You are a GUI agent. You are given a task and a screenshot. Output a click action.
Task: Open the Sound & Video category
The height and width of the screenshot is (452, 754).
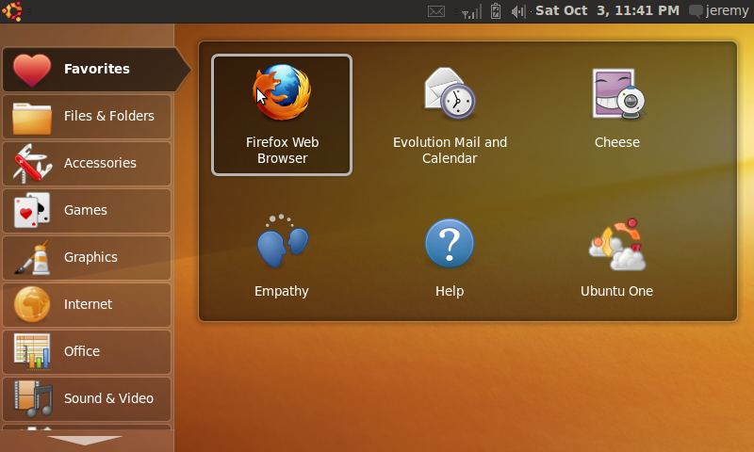tap(87, 399)
